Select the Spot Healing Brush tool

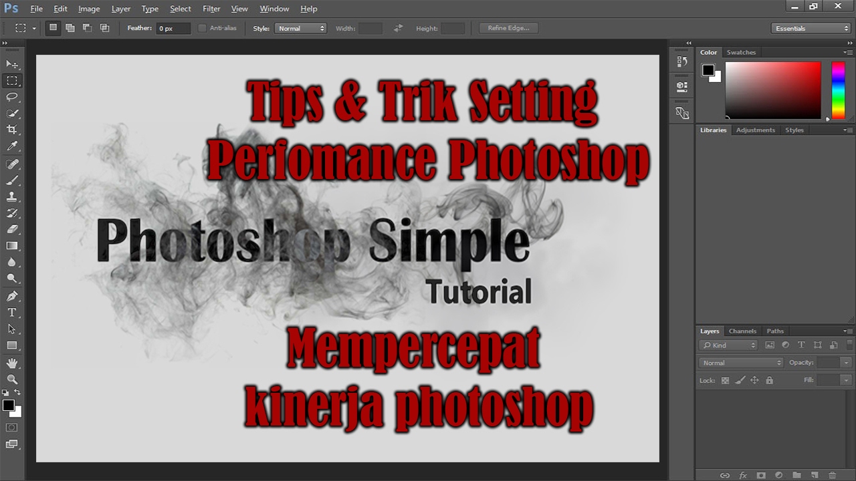[x=12, y=164]
